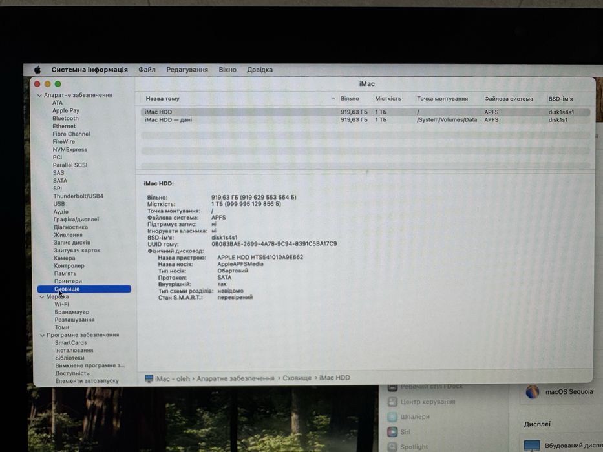This screenshot has width=603, height=452.
Task: Select Томи in the sidebar
Action: pos(62,327)
